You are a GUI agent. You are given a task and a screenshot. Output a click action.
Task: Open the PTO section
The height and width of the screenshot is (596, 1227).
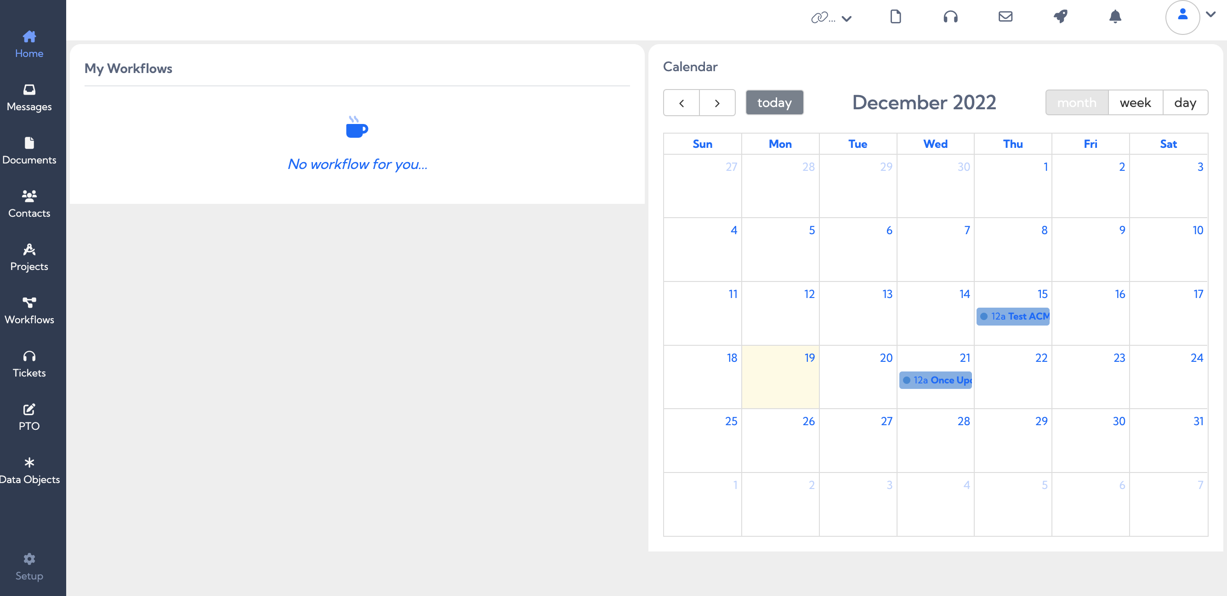tap(29, 417)
